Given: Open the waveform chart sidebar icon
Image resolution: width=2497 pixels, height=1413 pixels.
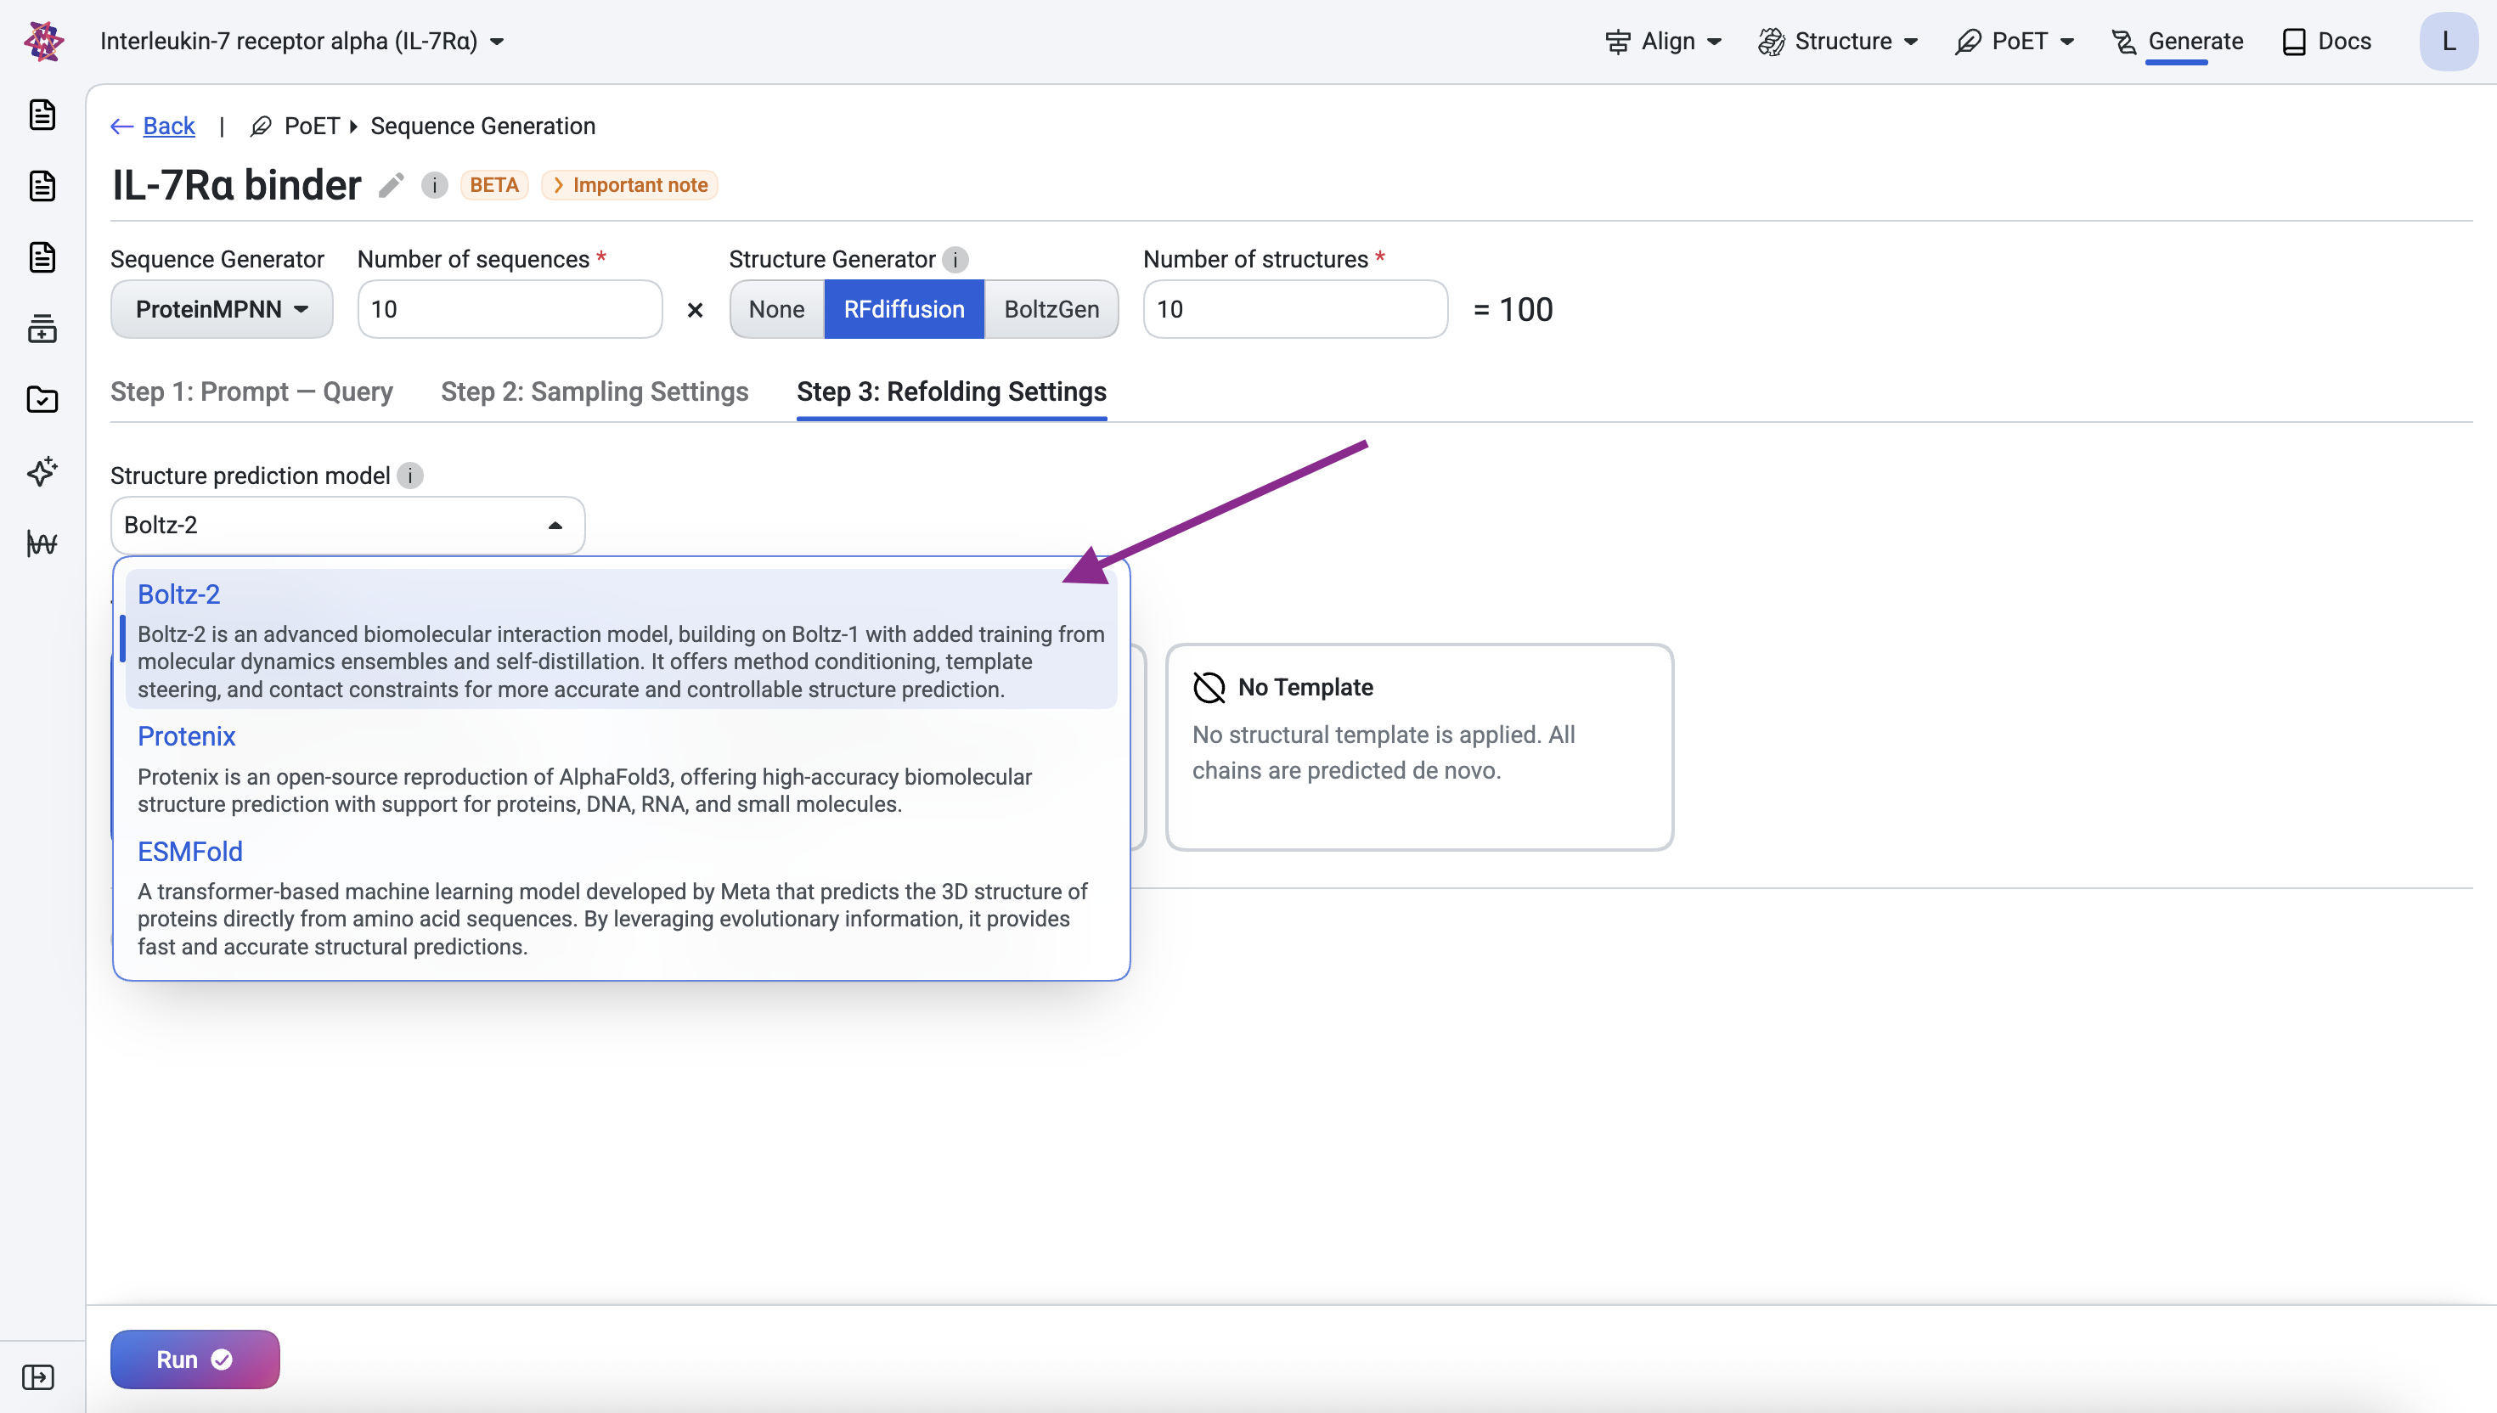Looking at the screenshot, I should [42, 543].
